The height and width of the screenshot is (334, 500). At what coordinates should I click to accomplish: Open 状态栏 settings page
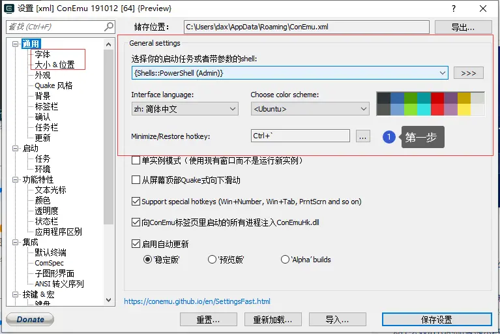coord(46,221)
